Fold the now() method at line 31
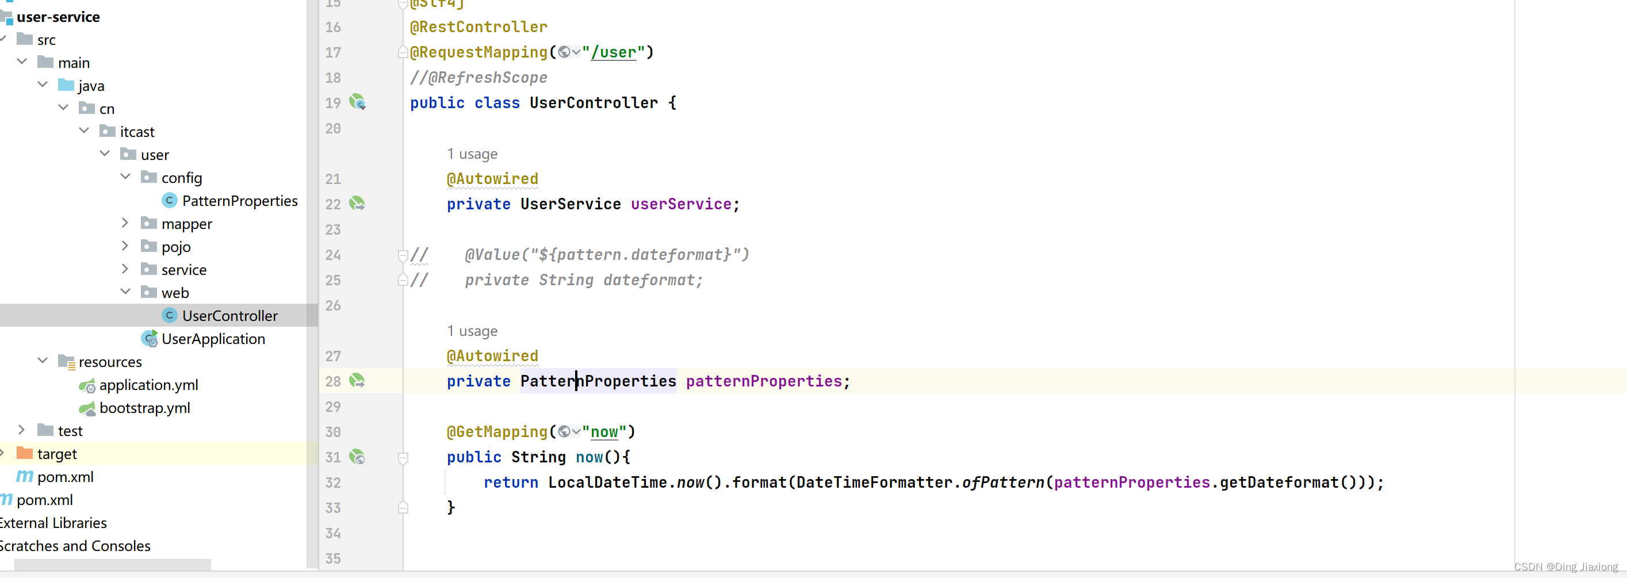This screenshot has height=578, width=1627. pyautogui.click(x=403, y=457)
